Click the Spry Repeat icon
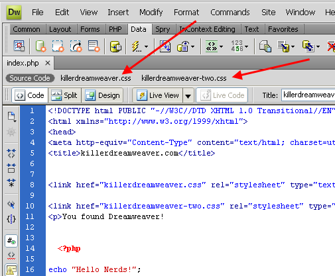Viewport: 335px width, 276px height. point(76,46)
